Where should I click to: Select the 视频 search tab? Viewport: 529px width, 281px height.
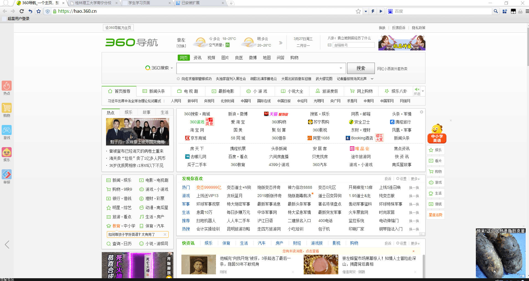point(211,58)
